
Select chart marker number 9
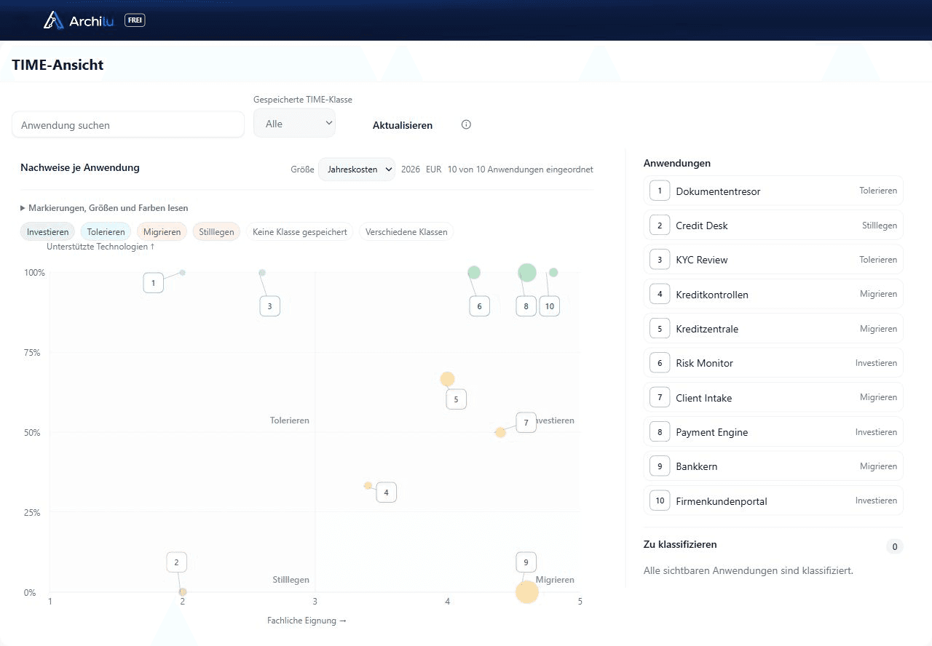(526, 562)
